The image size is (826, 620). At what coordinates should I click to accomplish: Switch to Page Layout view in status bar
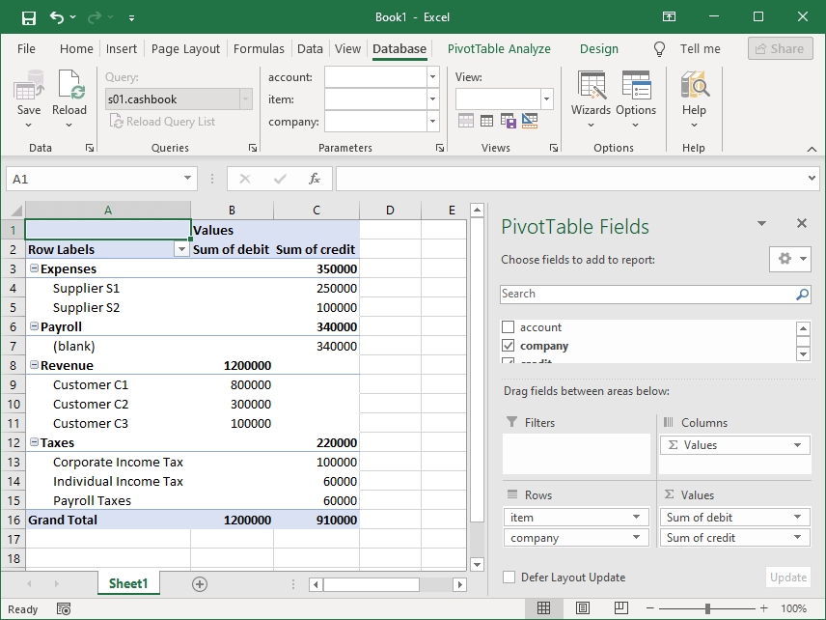pos(582,608)
